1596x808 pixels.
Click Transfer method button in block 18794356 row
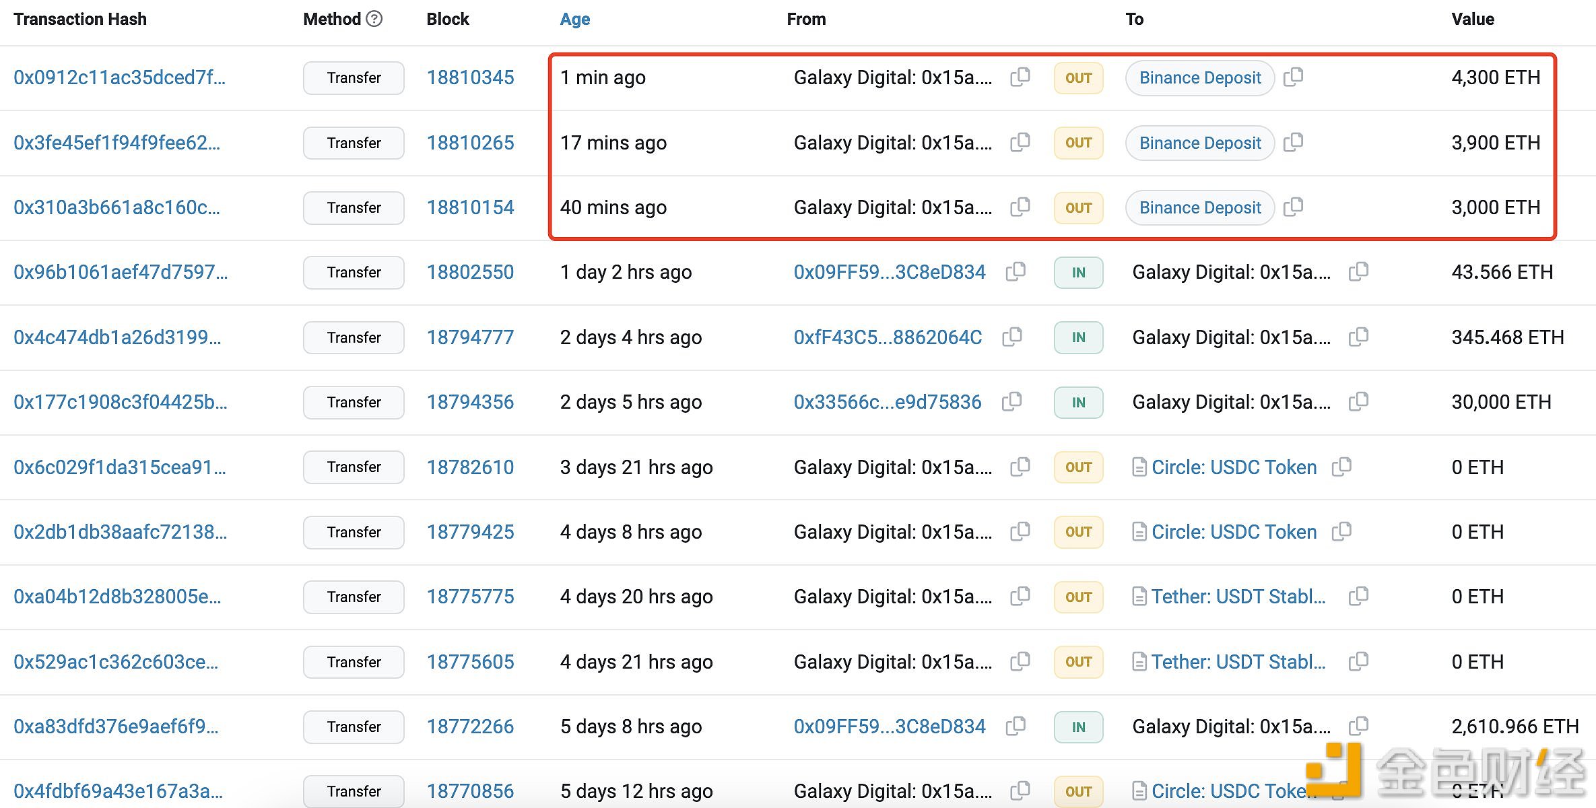click(354, 403)
